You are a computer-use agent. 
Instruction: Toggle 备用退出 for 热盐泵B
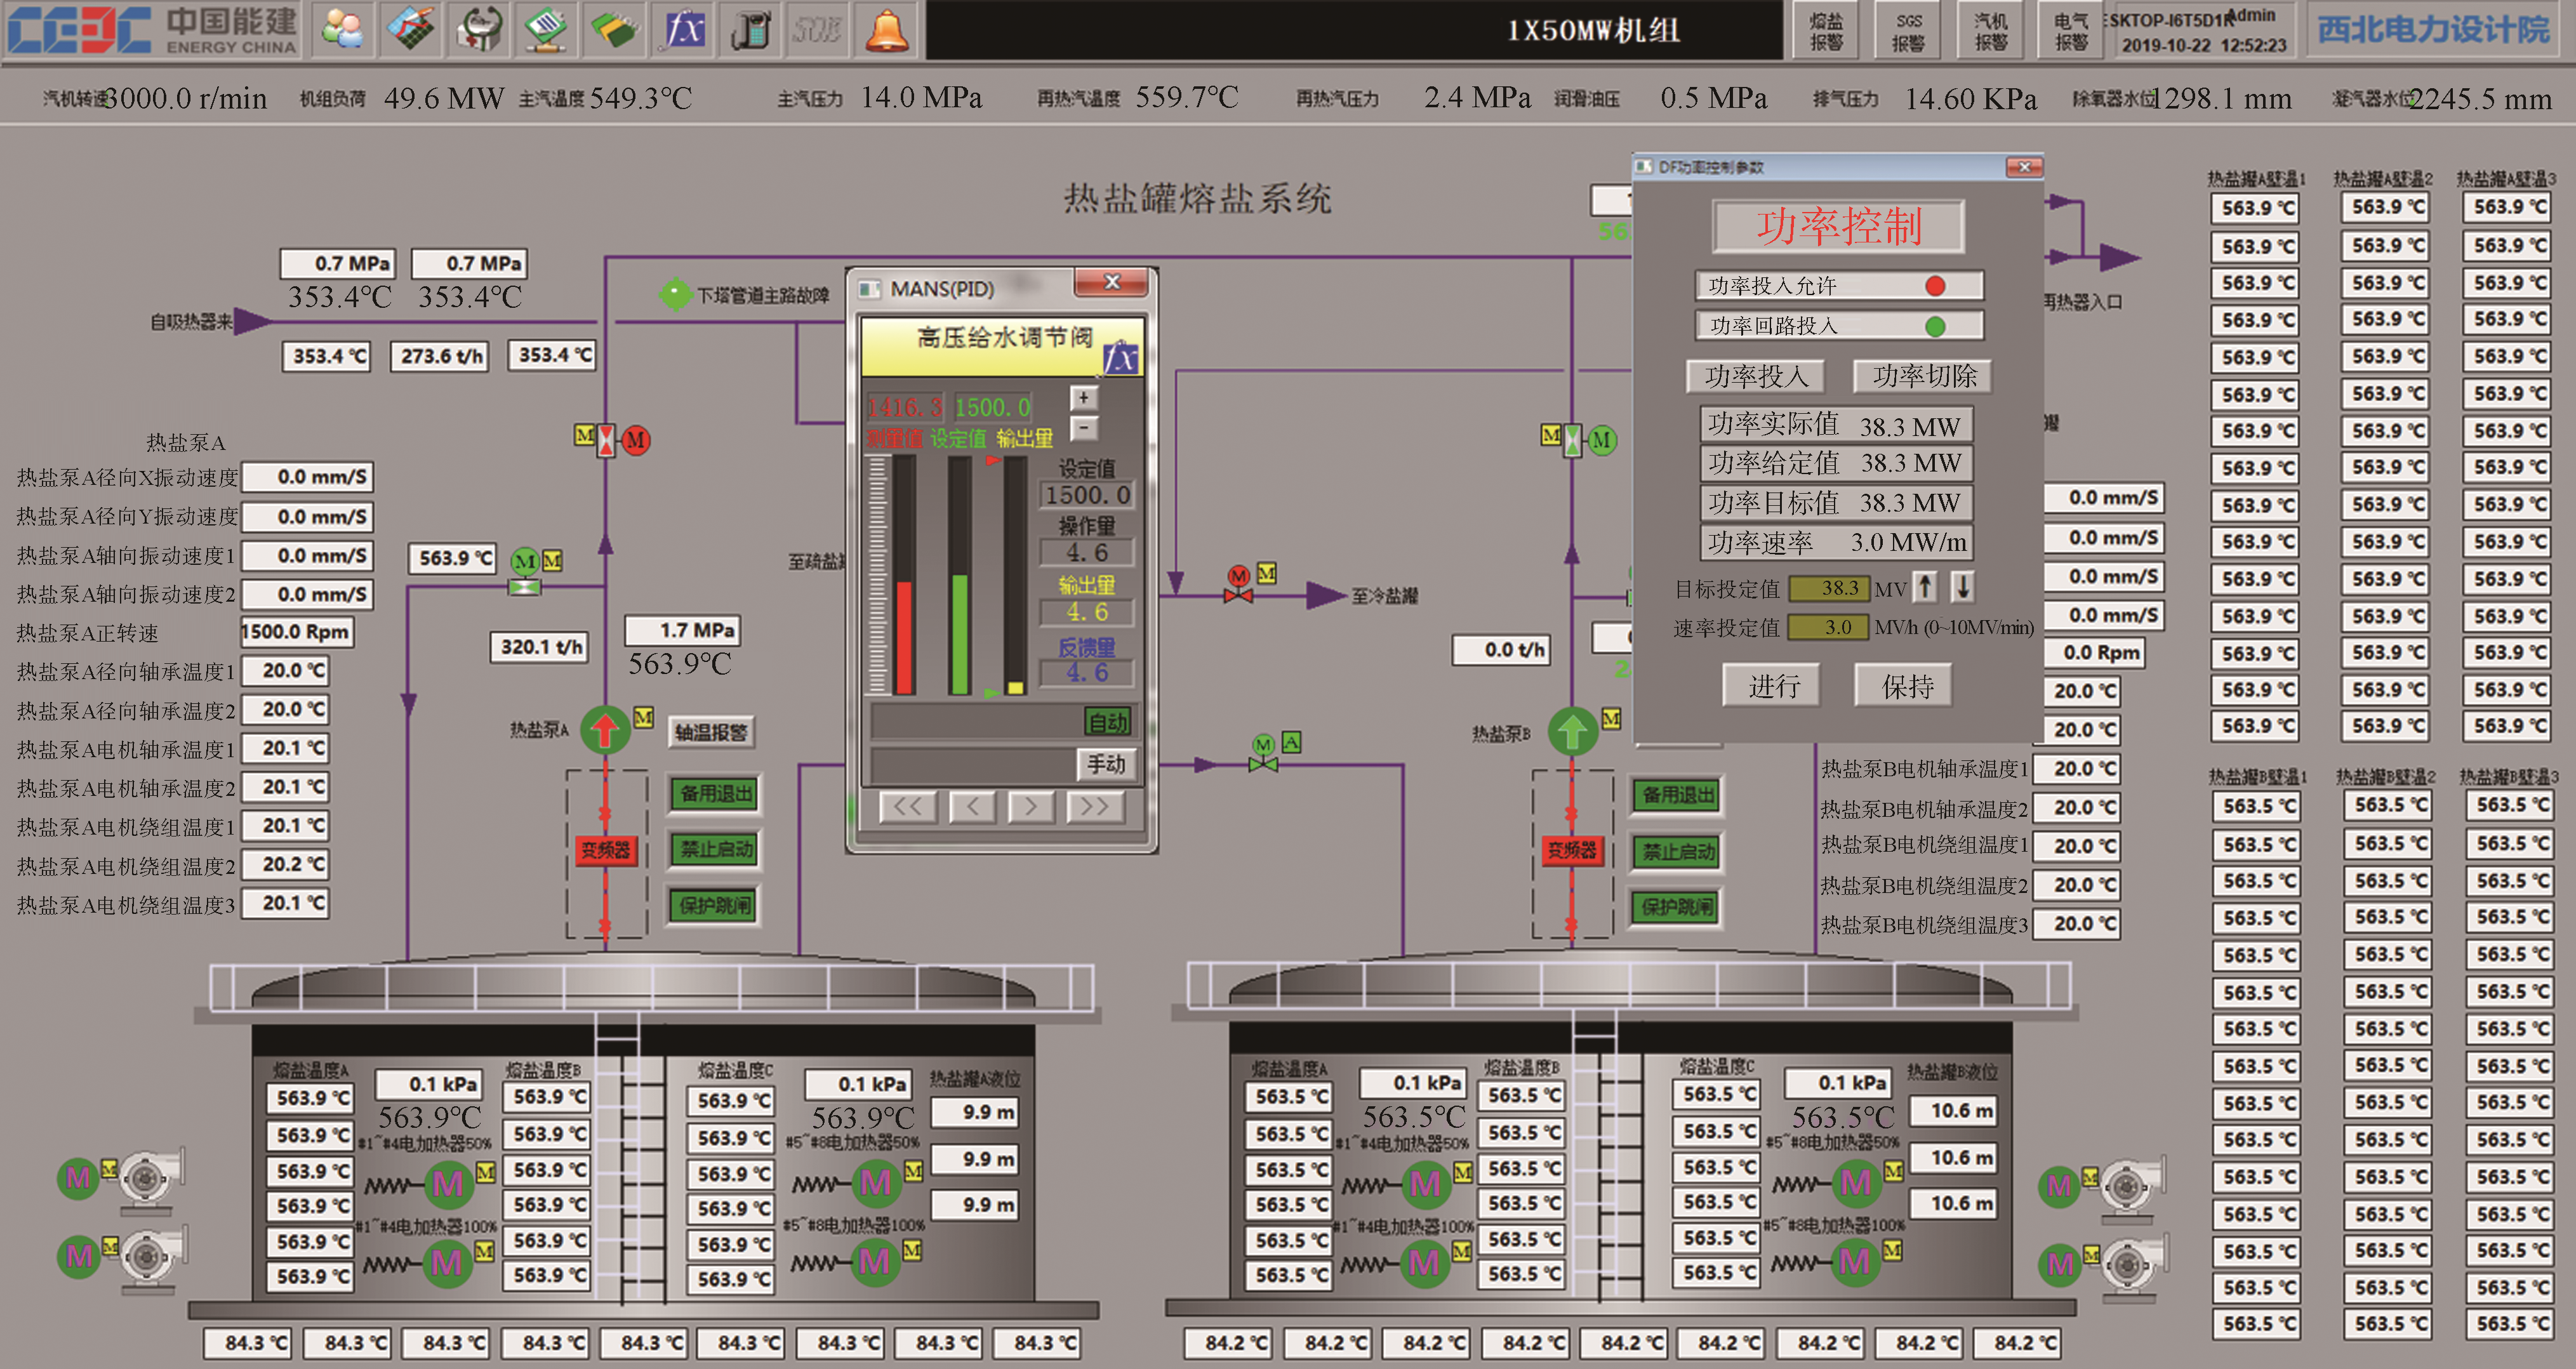[x=1677, y=795]
